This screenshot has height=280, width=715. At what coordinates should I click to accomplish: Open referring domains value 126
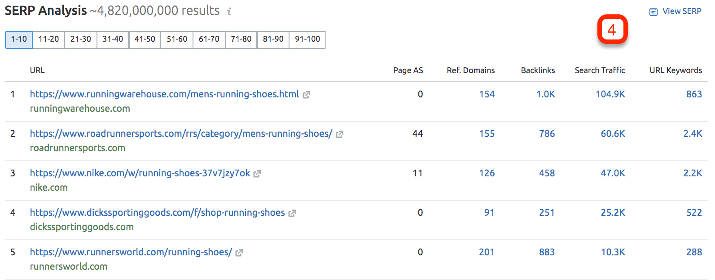tap(487, 173)
